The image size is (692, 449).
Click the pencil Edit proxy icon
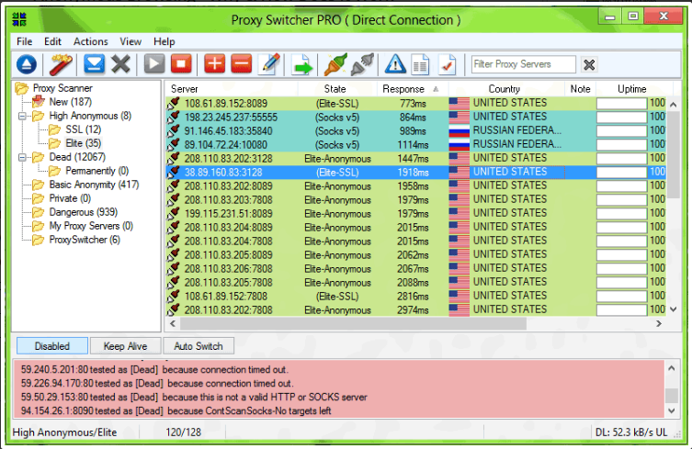tap(269, 64)
